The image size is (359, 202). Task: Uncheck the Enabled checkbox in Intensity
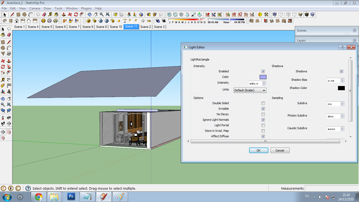pos(263,71)
